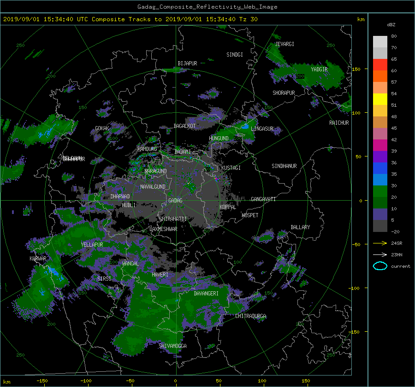
Task: Click the KOPPAL city label
Action: coord(228,207)
